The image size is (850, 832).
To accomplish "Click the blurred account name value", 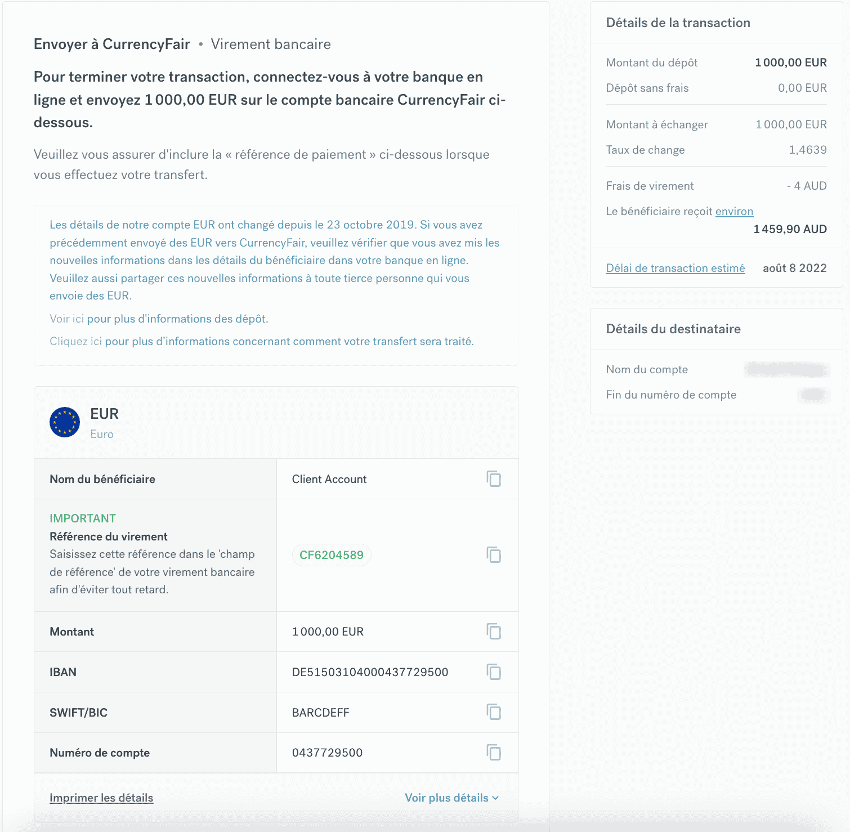I will coord(787,369).
